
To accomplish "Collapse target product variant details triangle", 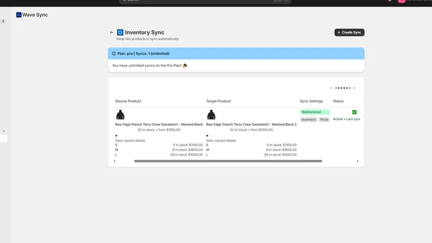I will 207,136.
